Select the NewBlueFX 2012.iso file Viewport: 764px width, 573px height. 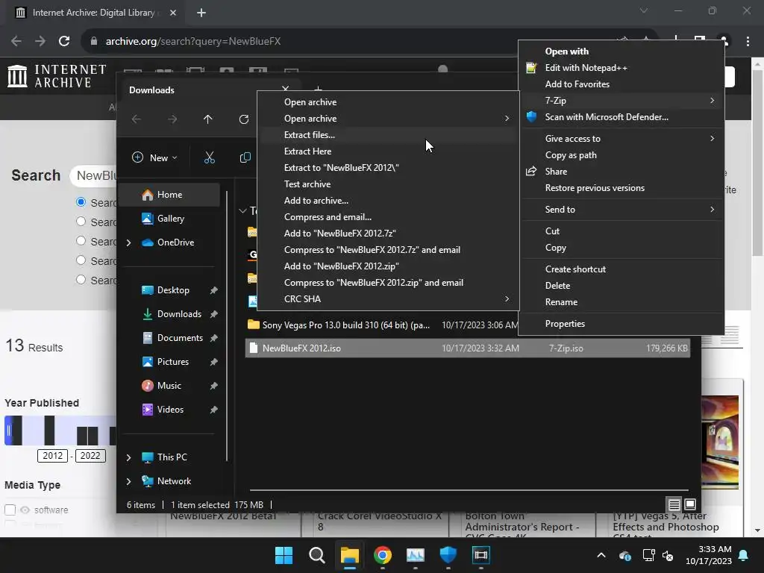pos(467,348)
